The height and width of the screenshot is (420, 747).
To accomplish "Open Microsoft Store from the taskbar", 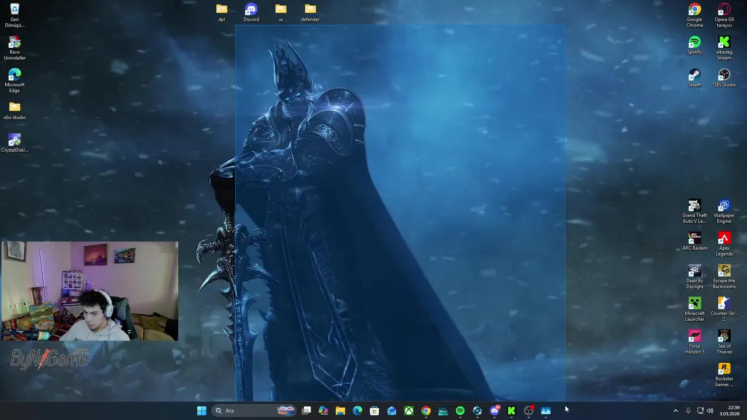I will 375,411.
